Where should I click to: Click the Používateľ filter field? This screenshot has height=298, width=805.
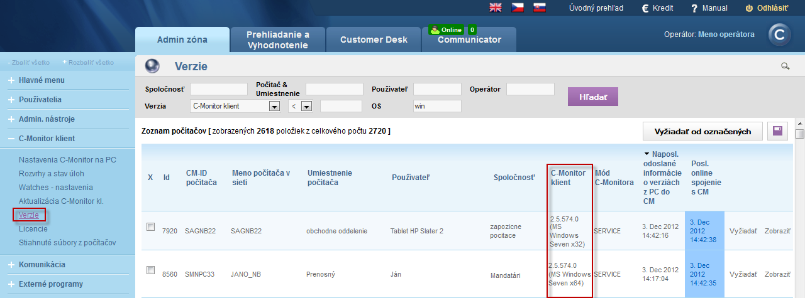point(437,89)
